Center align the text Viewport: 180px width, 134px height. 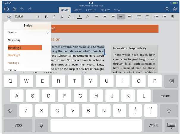[x=105, y=17]
